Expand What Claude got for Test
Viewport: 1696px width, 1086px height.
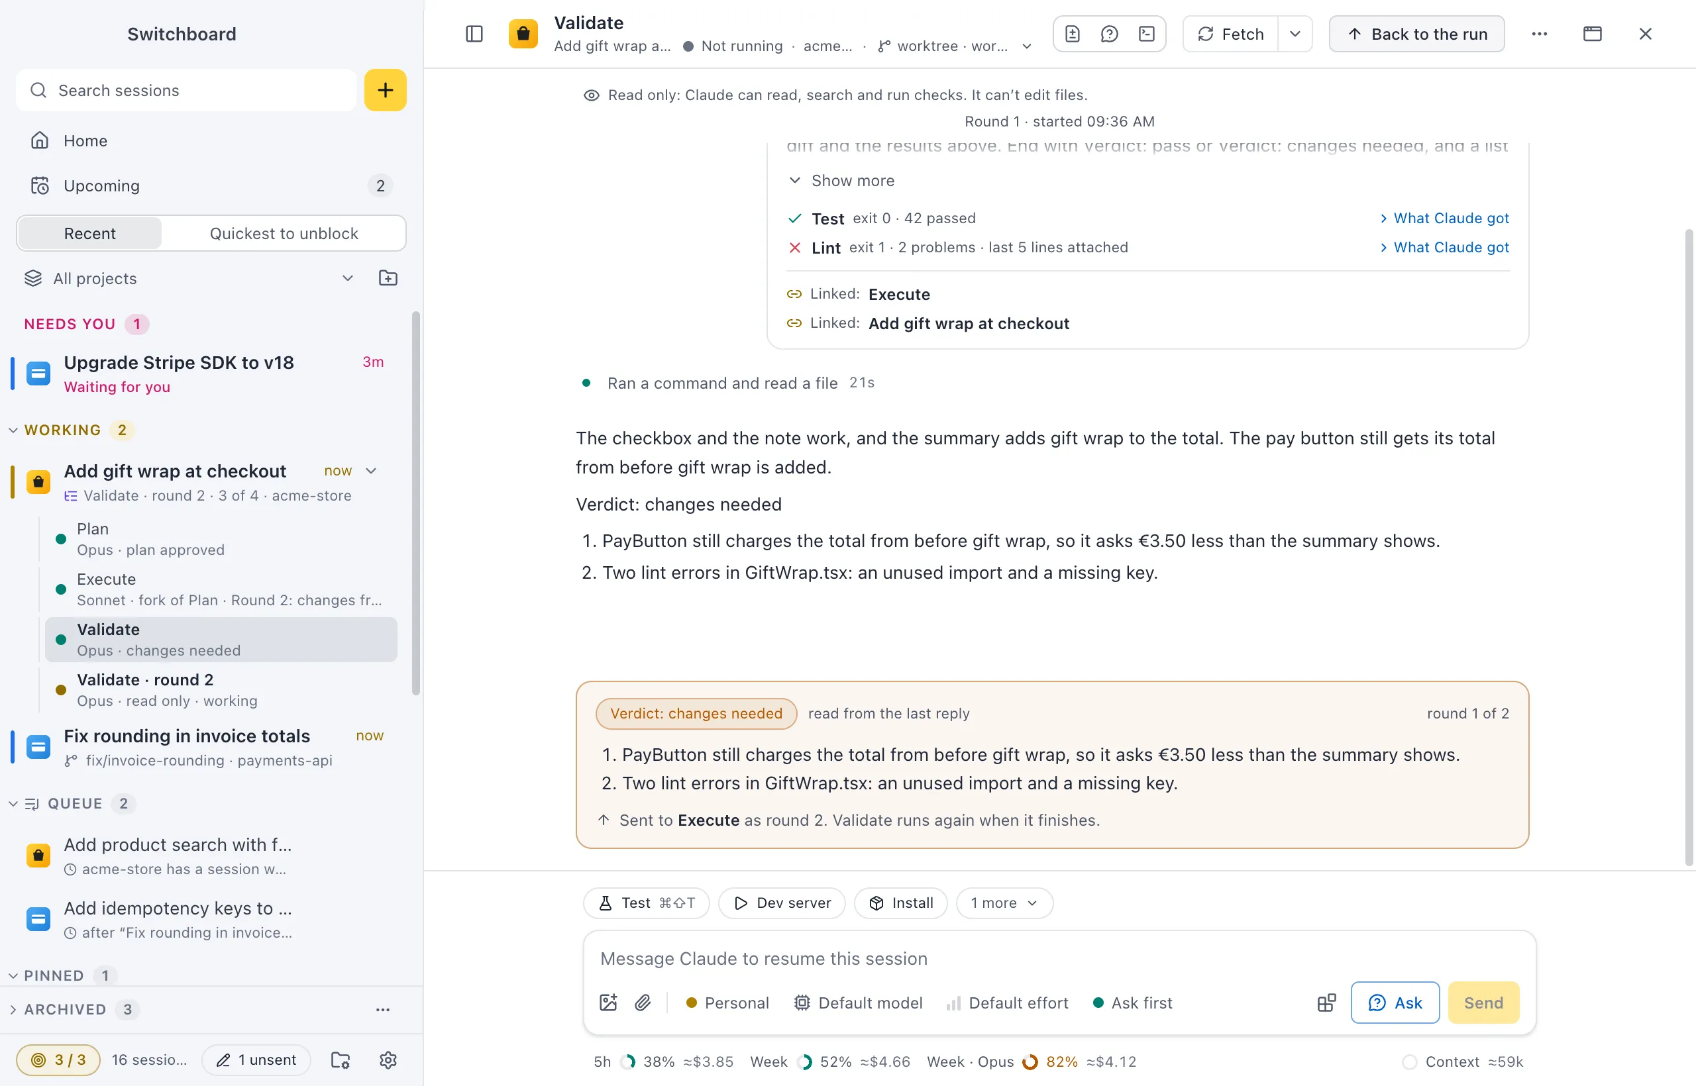1444,218
